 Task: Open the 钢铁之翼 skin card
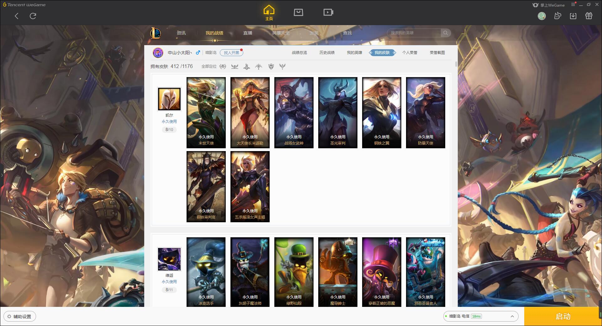pos(382,113)
